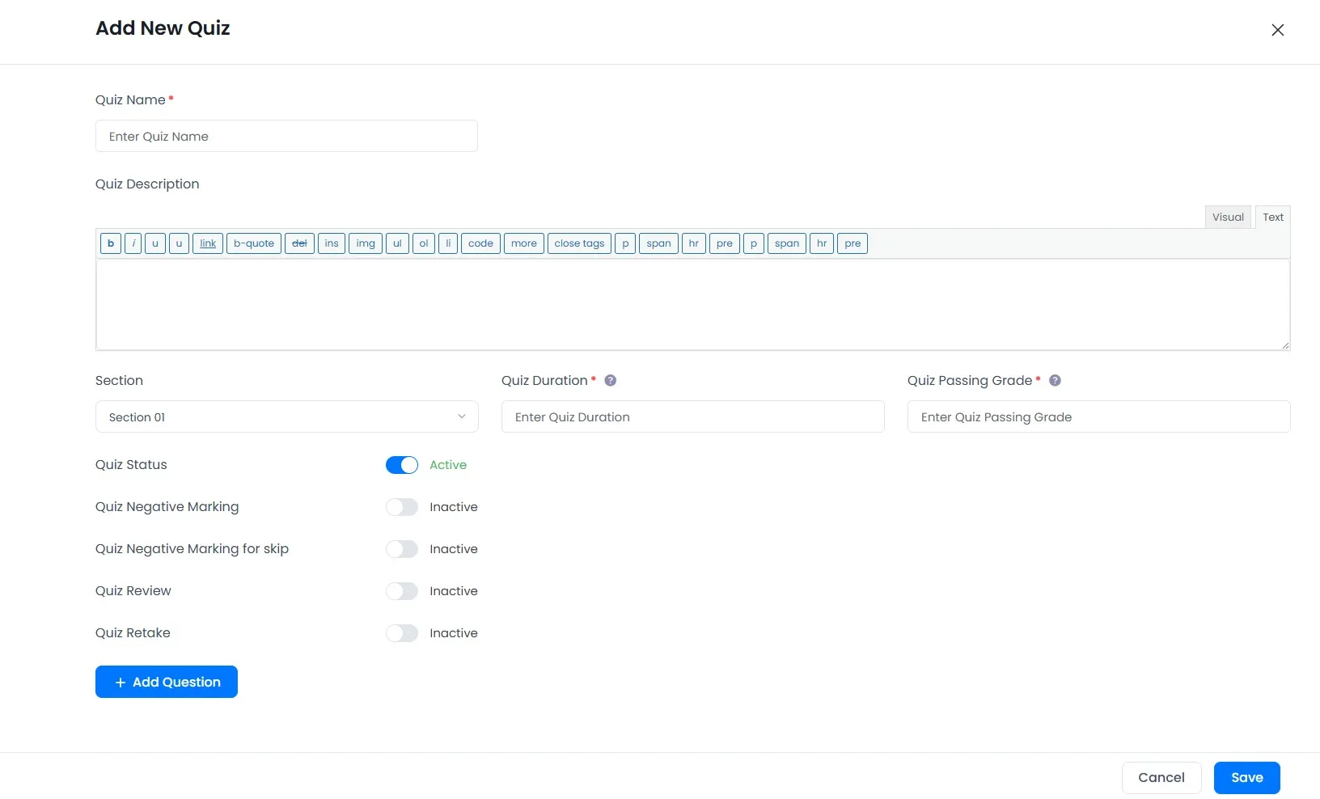
Task: Click the Quiz Passing Grade help icon
Action: click(x=1055, y=380)
